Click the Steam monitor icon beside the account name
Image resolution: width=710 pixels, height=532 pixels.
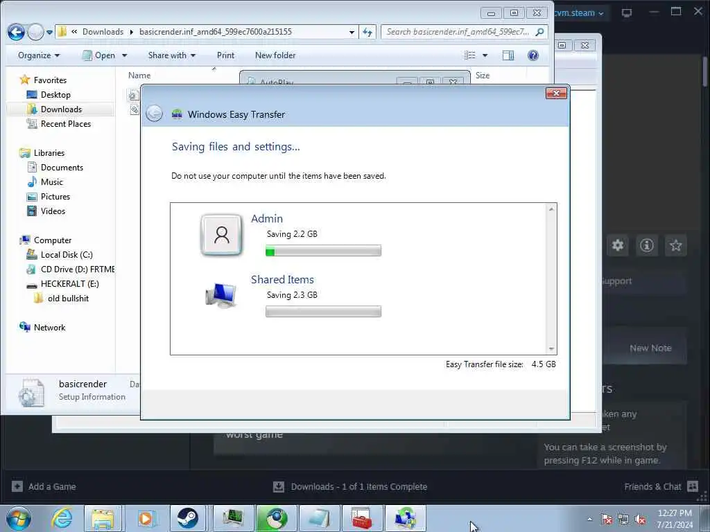(627, 12)
